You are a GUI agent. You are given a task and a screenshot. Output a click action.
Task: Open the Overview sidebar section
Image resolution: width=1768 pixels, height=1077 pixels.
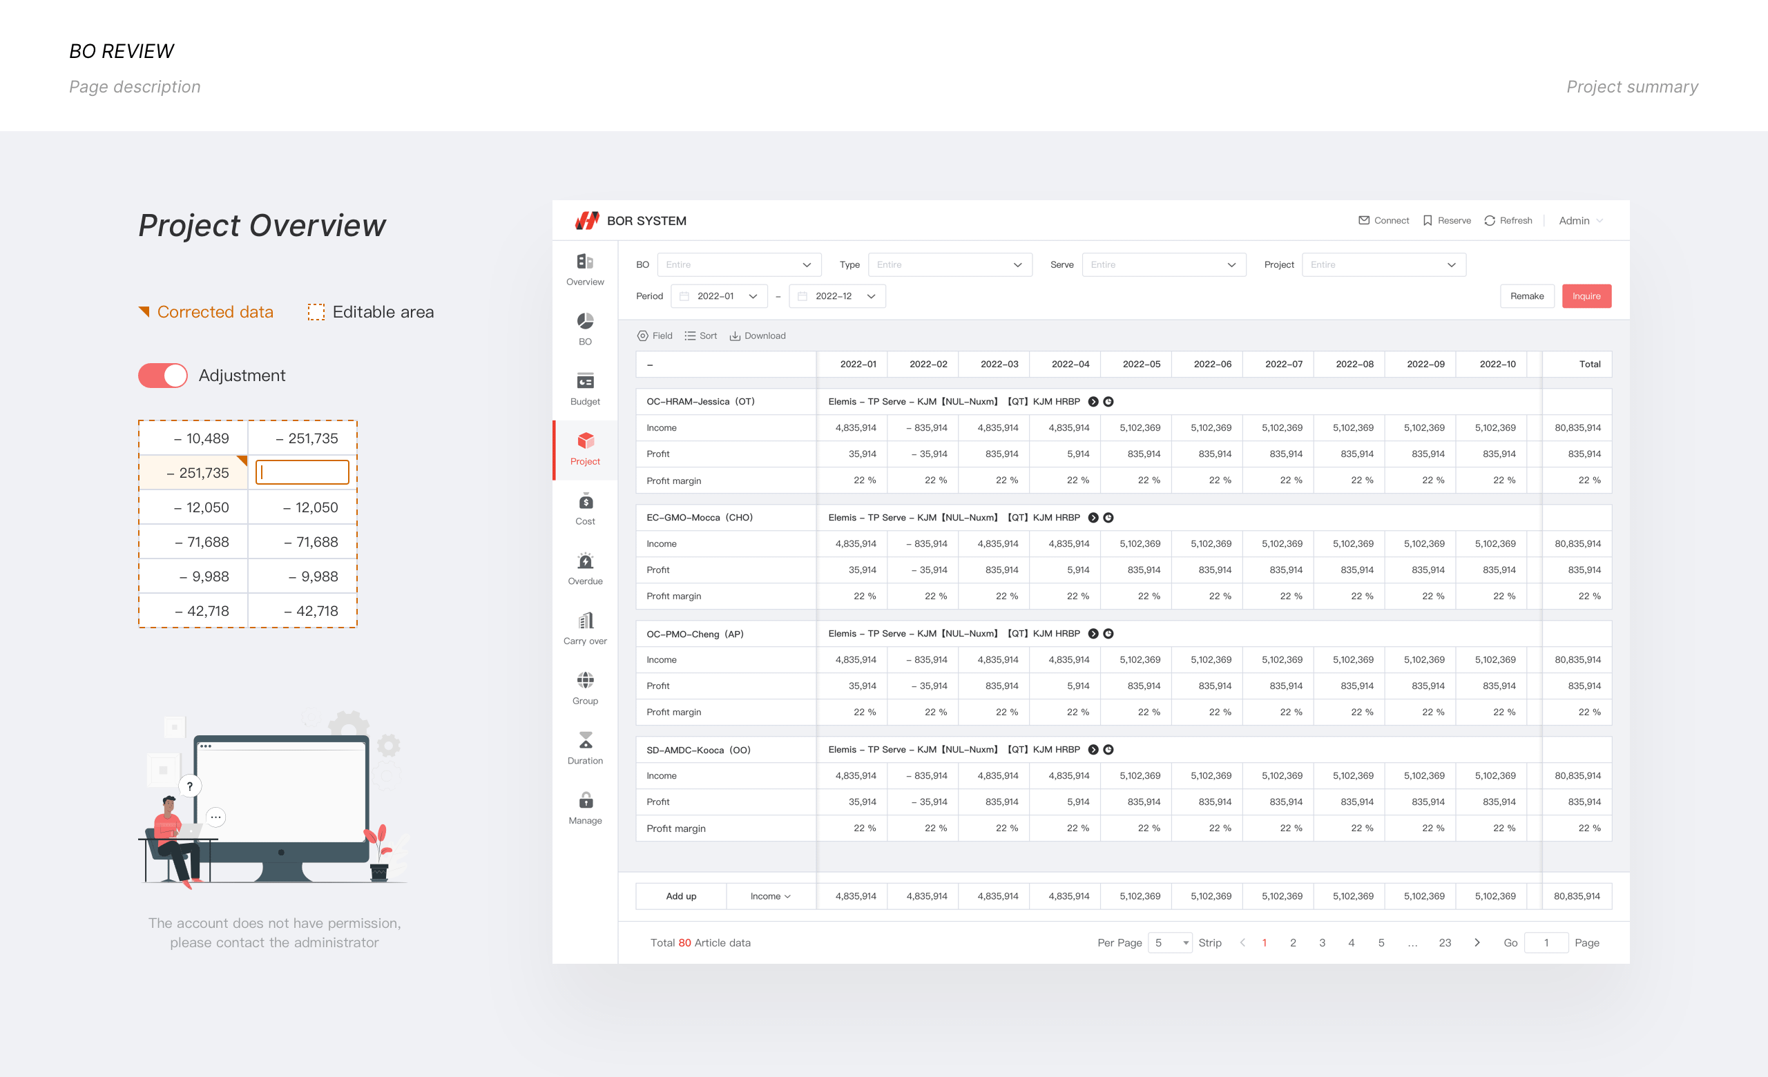[x=585, y=270]
